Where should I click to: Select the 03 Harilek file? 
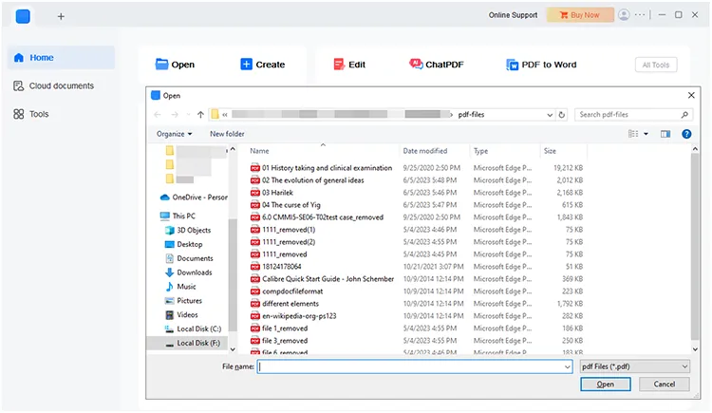click(272, 192)
